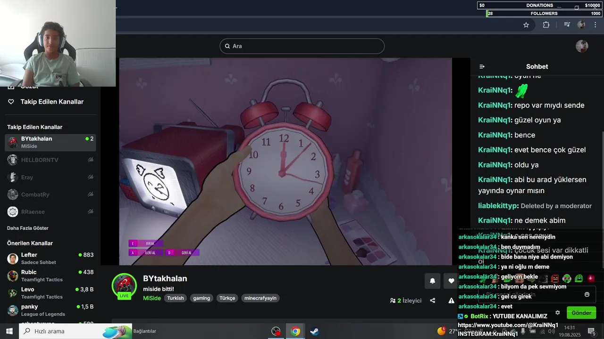Open the Windows Start button

click(9, 331)
